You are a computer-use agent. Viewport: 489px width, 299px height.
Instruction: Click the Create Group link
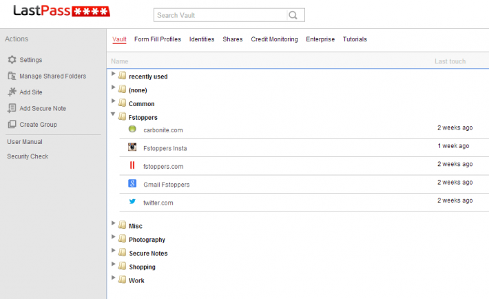(38, 125)
